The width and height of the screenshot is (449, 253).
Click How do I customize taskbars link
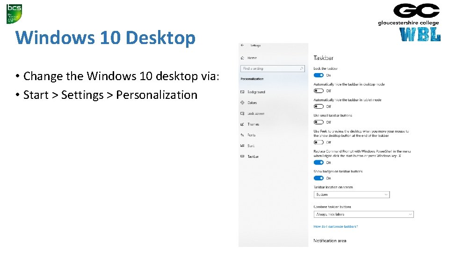336,227
